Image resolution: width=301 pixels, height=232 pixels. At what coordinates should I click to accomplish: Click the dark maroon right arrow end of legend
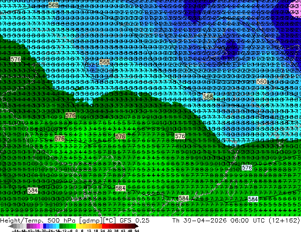point(136,226)
